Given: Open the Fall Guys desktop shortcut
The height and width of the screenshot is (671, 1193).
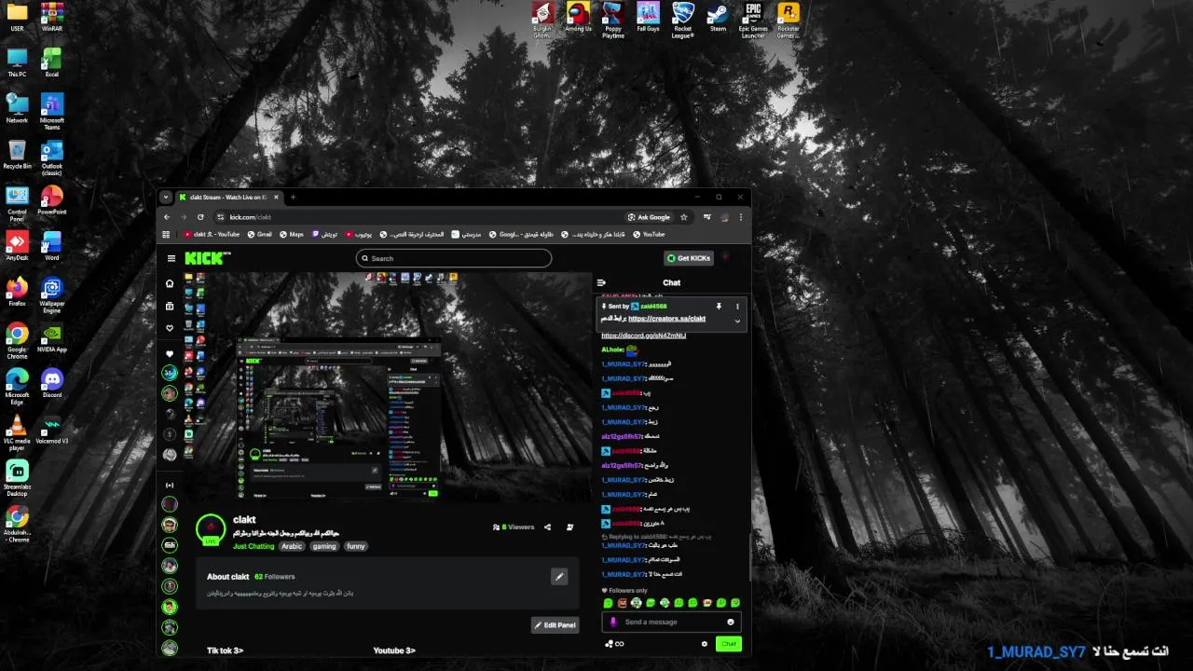Looking at the screenshot, I should tap(648, 18).
